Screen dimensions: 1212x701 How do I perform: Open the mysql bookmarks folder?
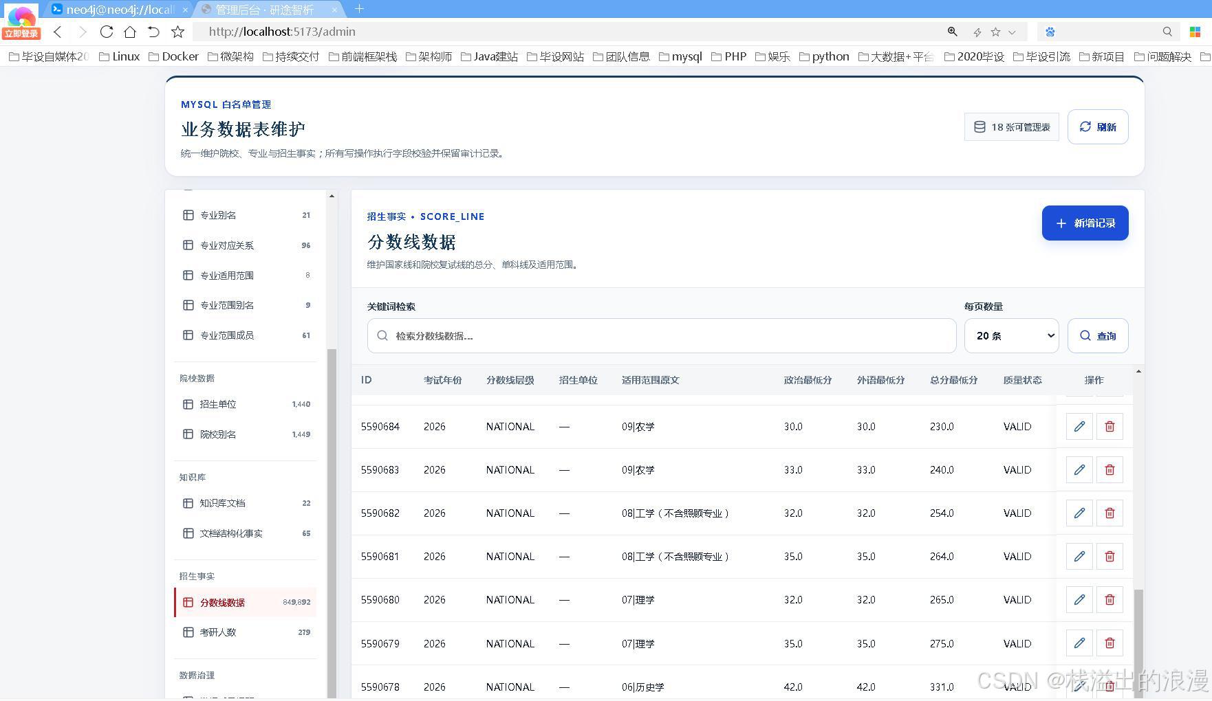click(680, 56)
